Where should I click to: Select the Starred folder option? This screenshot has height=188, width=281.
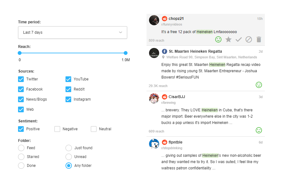tap(21, 157)
